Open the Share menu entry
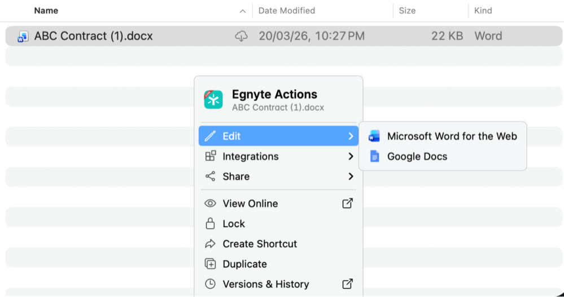The height and width of the screenshot is (297, 564). [x=278, y=176]
